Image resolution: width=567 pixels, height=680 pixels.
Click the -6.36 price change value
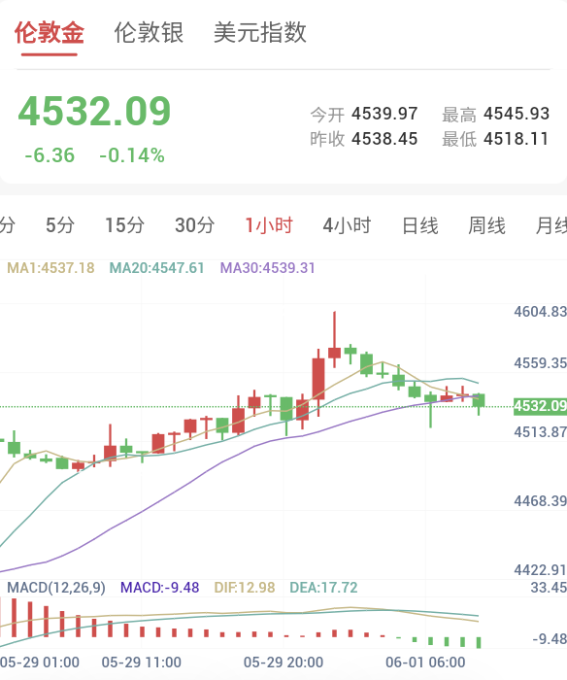coord(50,155)
